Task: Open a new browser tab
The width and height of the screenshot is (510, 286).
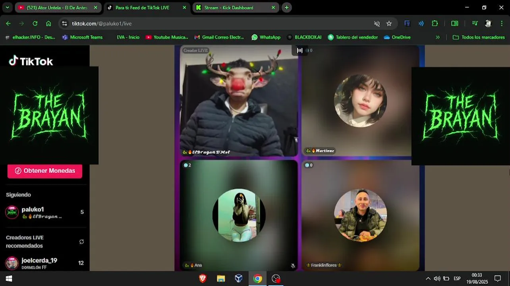Action: [286, 8]
